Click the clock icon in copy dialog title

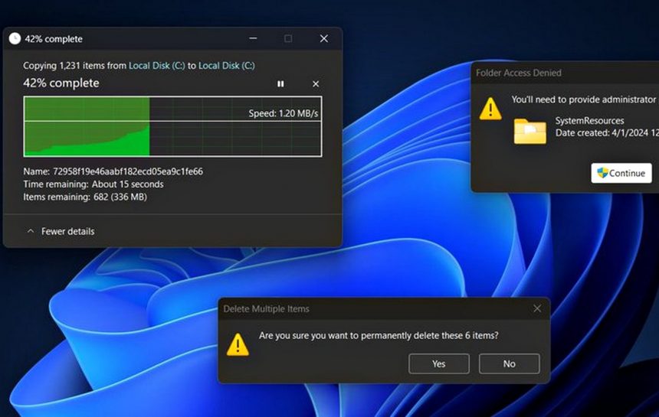(15, 38)
